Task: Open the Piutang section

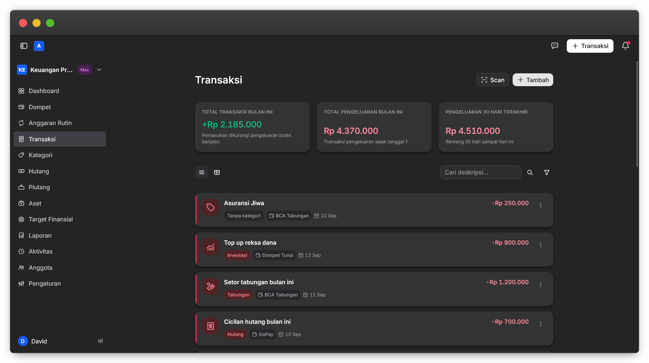Action: click(x=60, y=187)
